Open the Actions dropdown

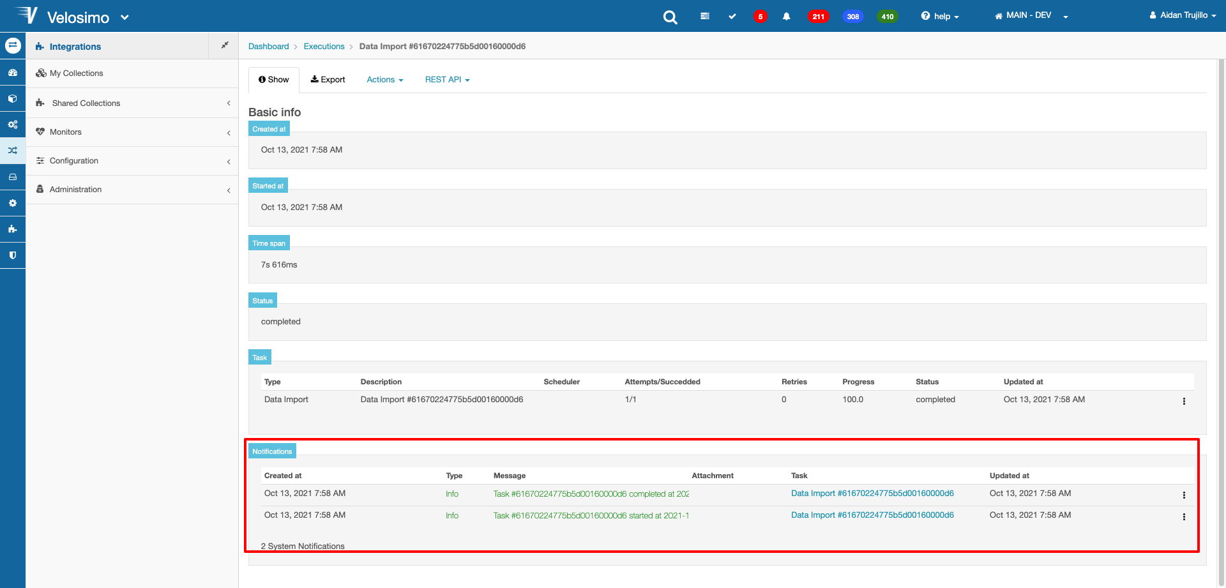point(385,80)
